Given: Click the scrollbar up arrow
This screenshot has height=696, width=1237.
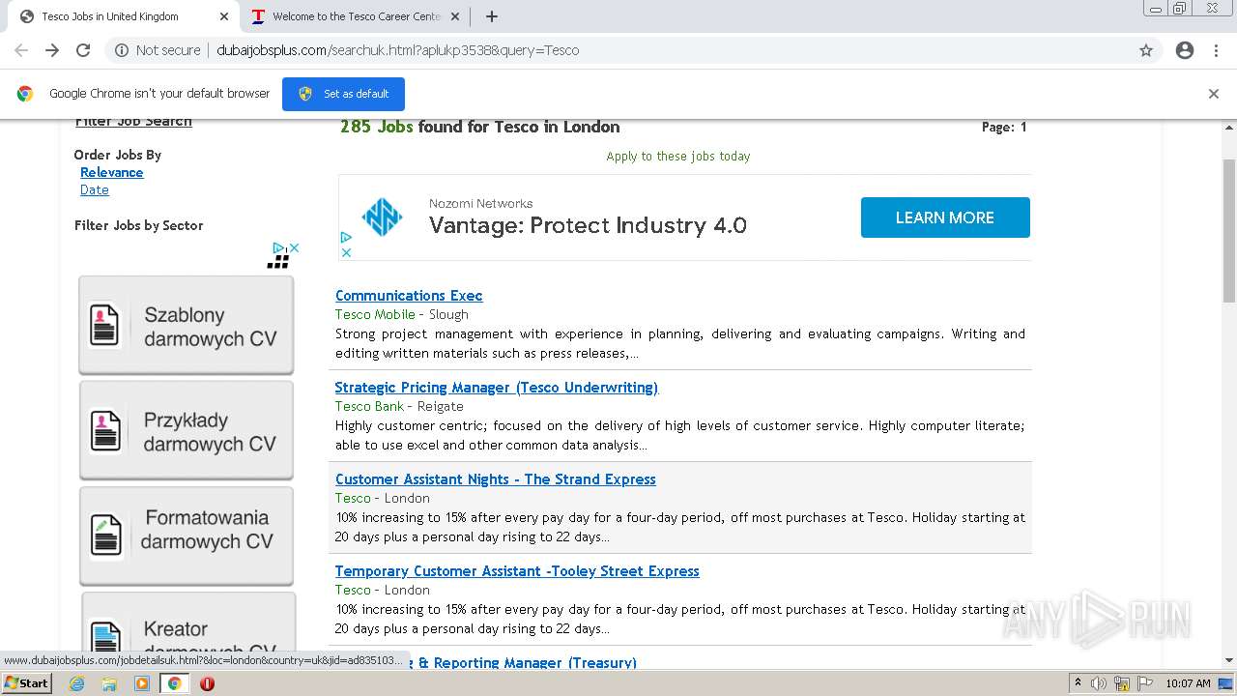Looking at the screenshot, I should coord(1229,127).
